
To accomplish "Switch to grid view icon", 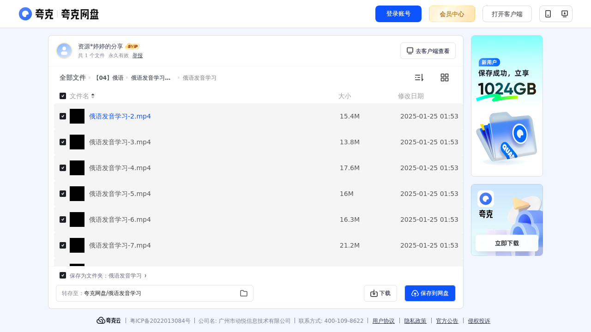I will [x=445, y=77].
